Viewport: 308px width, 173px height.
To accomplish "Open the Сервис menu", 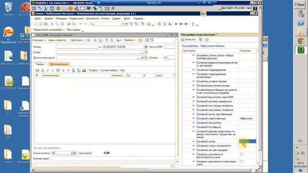I will [x=116, y=18].
